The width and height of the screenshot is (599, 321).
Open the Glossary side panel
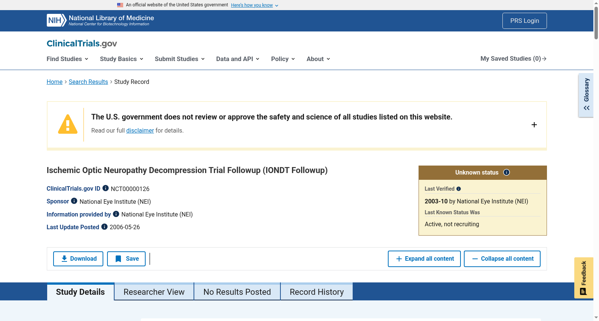(x=586, y=95)
